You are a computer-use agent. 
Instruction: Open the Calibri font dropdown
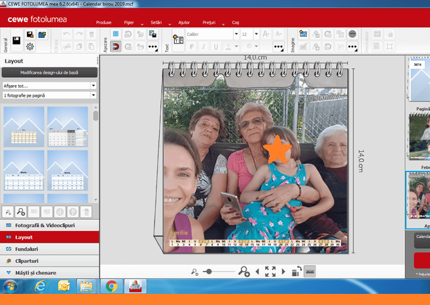[x=236, y=34]
